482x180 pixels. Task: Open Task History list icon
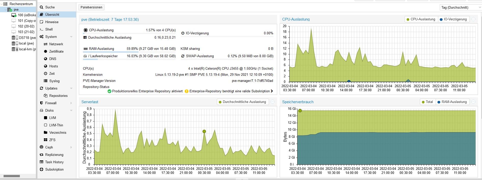tap(41, 162)
